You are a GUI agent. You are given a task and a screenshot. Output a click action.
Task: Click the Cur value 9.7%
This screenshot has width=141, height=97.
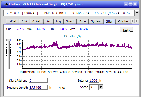tap(20, 29)
